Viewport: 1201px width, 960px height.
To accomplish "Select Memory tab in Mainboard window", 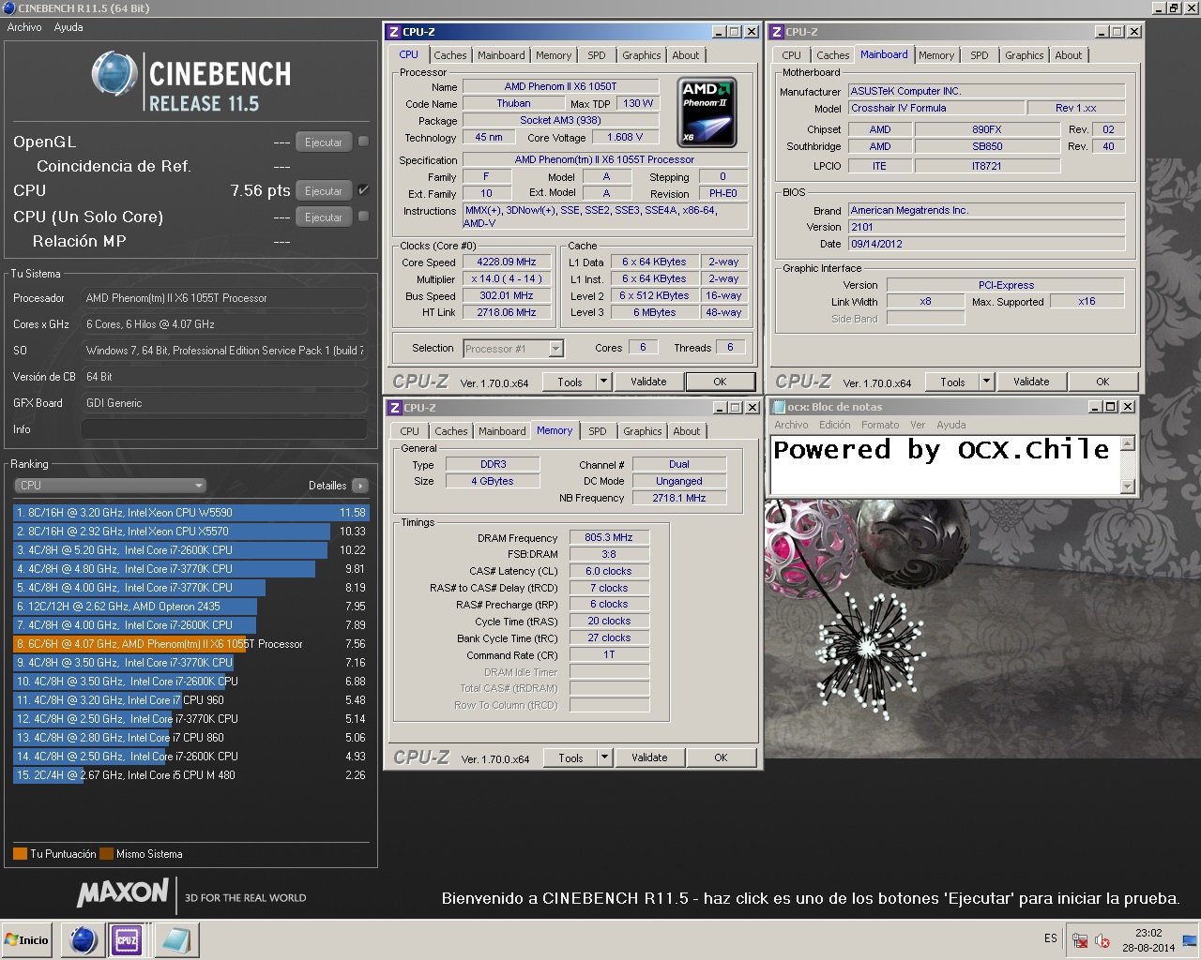I will coord(936,55).
